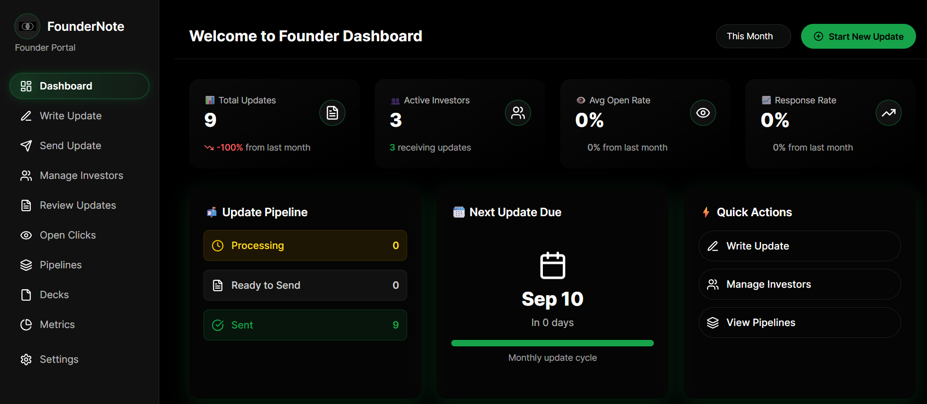
Task: Click the Active Investors people icon
Action: coord(517,113)
